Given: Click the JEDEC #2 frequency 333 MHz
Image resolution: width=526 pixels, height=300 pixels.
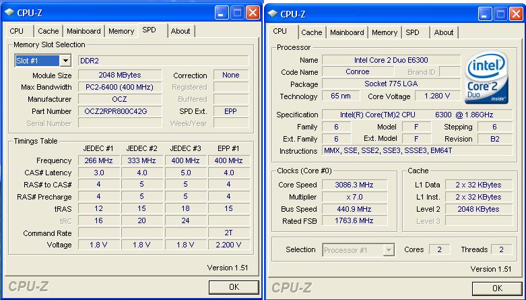Looking at the screenshot, I should click(142, 160).
